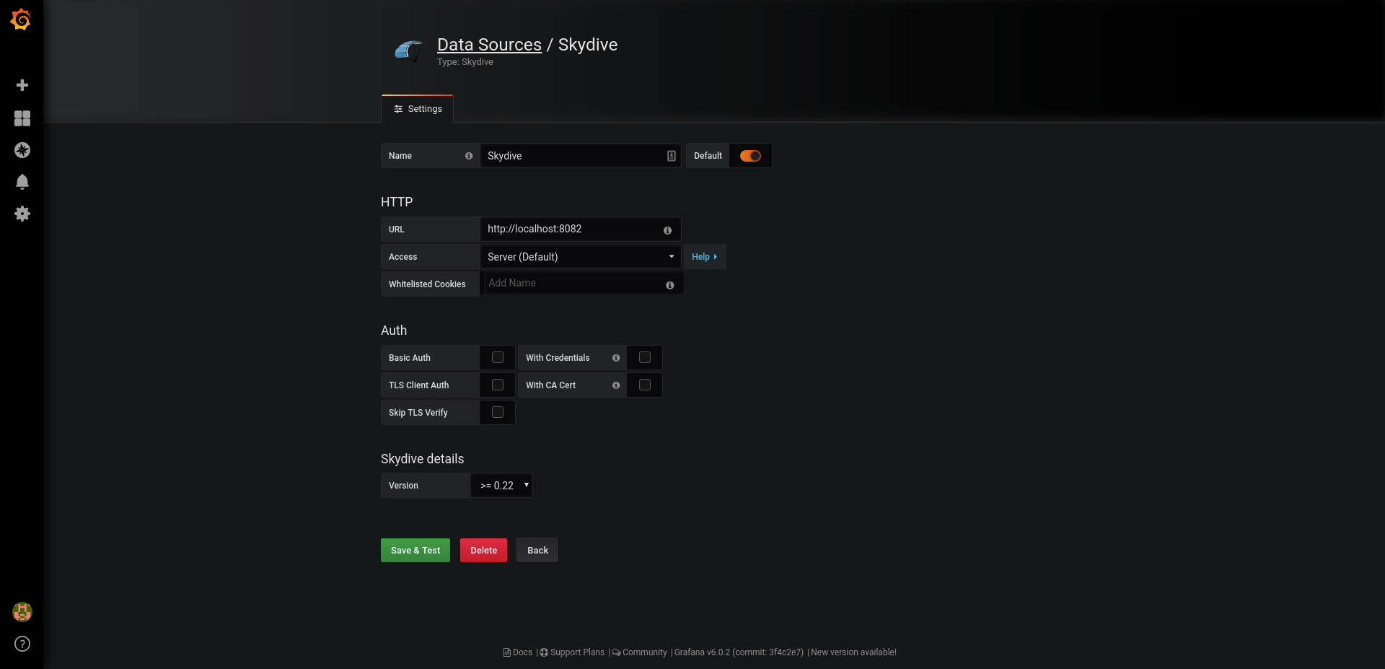Open the Help question mark icon
The height and width of the screenshot is (669, 1385).
(22, 644)
